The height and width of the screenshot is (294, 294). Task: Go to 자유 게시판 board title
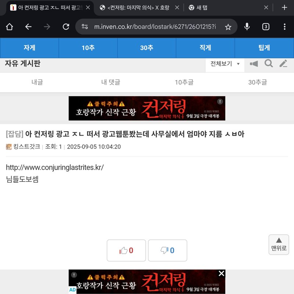[x=22, y=63]
